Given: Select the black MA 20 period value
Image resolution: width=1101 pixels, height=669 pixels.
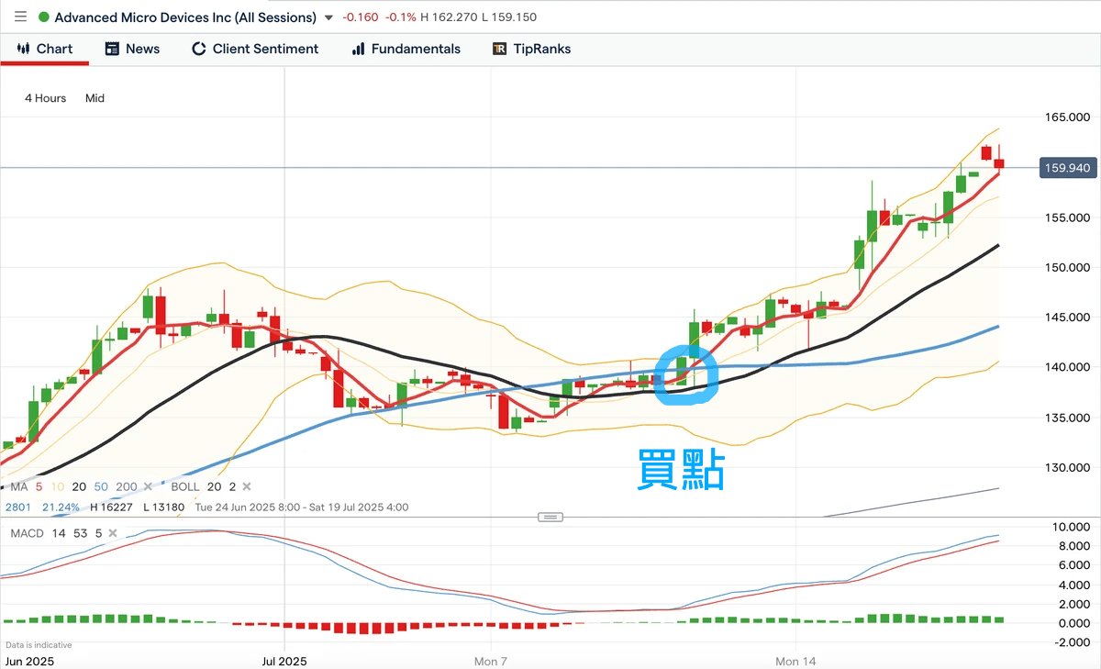Looking at the screenshot, I should (79, 486).
